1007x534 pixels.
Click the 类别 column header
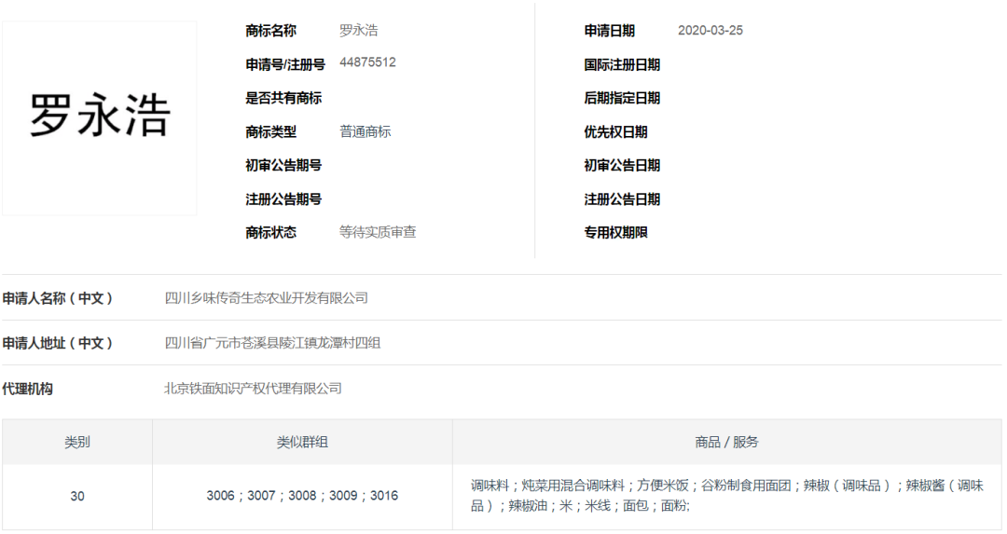click(77, 443)
